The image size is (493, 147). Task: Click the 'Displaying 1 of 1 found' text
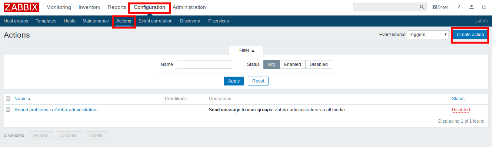[x=461, y=121]
